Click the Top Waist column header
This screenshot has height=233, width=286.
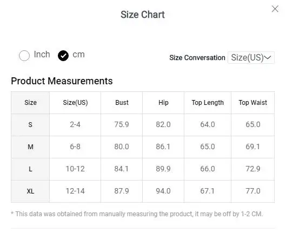coord(253,103)
